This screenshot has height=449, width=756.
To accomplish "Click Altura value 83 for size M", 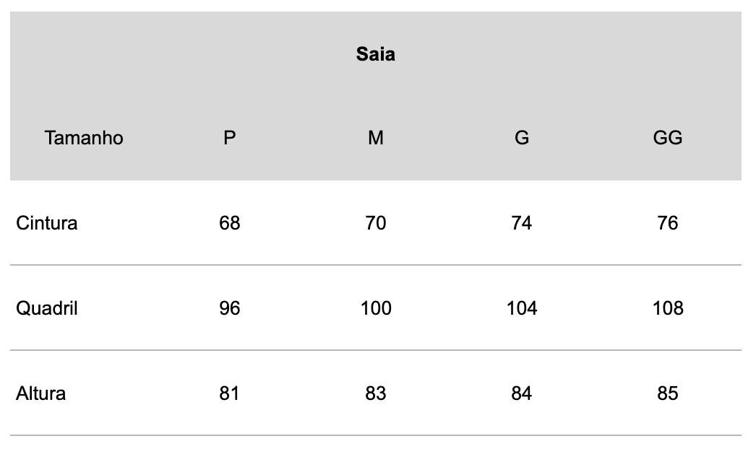I will (376, 393).
